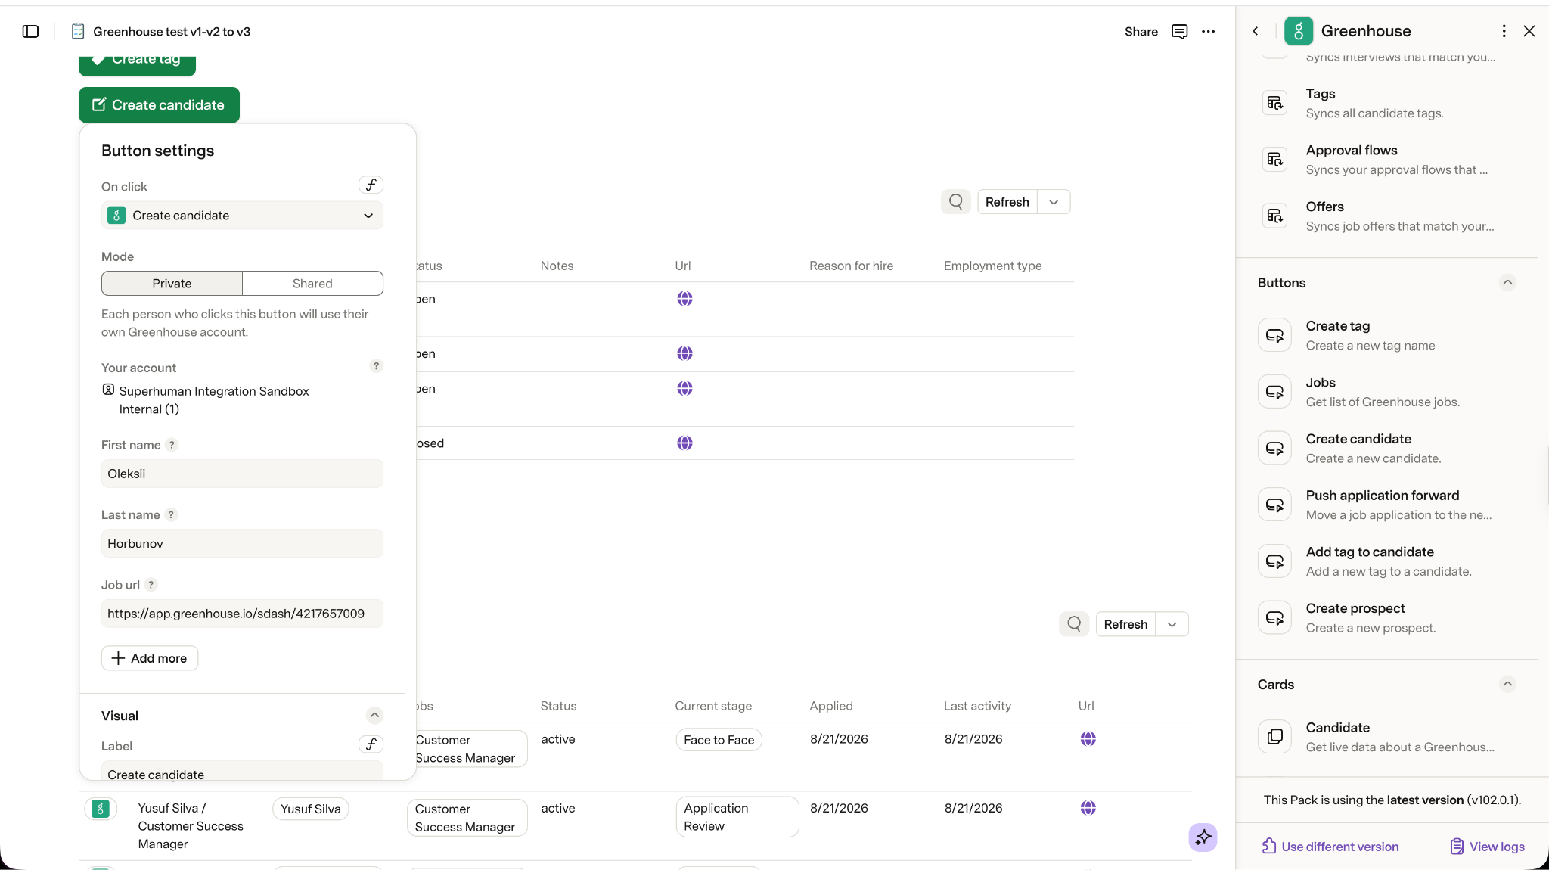
Task: Click the Approval flows table icon
Action: (x=1275, y=160)
